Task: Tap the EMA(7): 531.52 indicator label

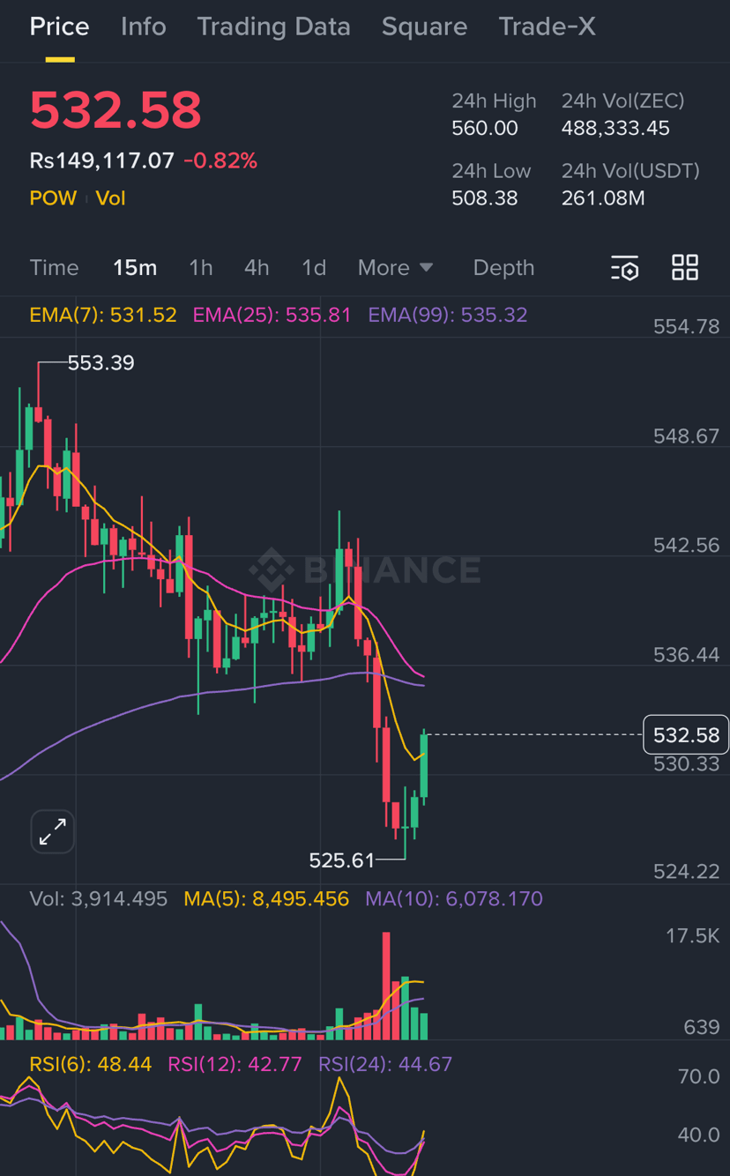Action: coord(103,315)
